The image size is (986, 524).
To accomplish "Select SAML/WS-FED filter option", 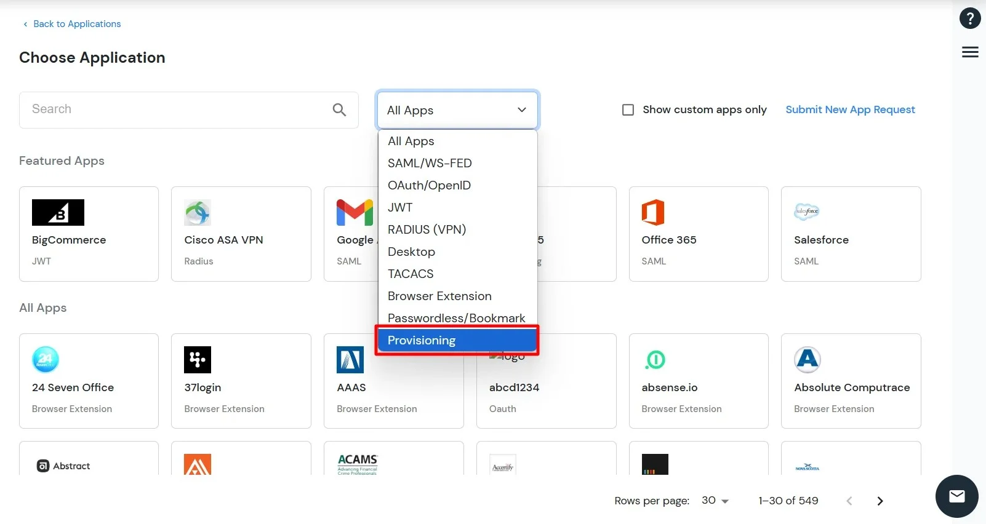I will coord(457,163).
